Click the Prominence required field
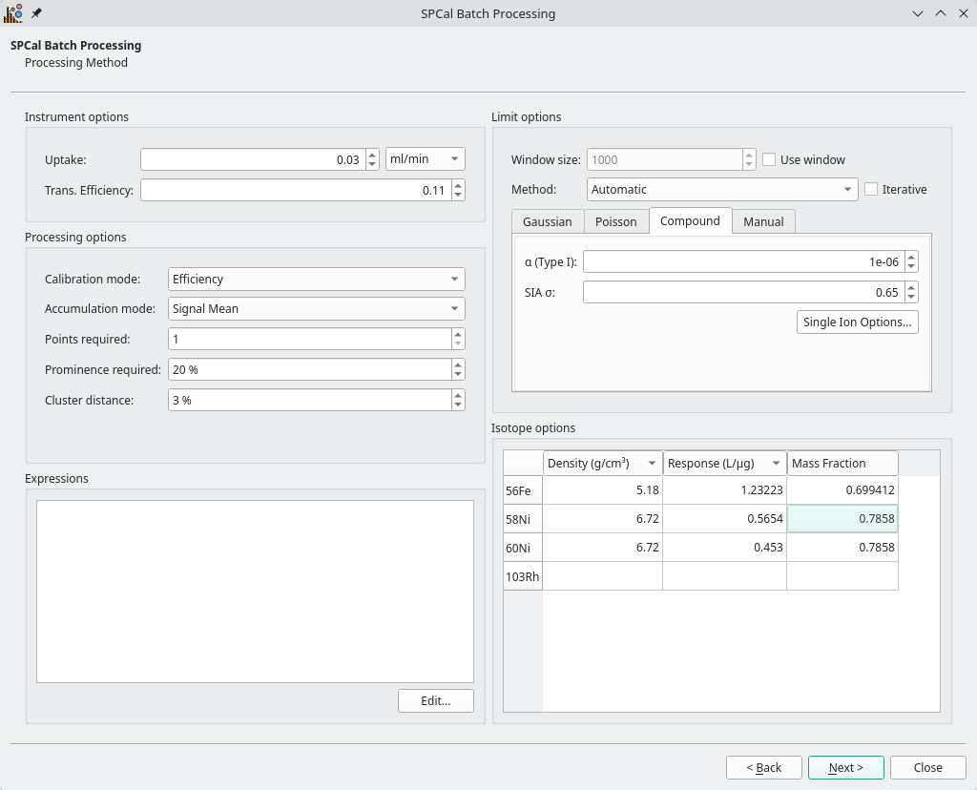The image size is (977, 790). coord(310,369)
